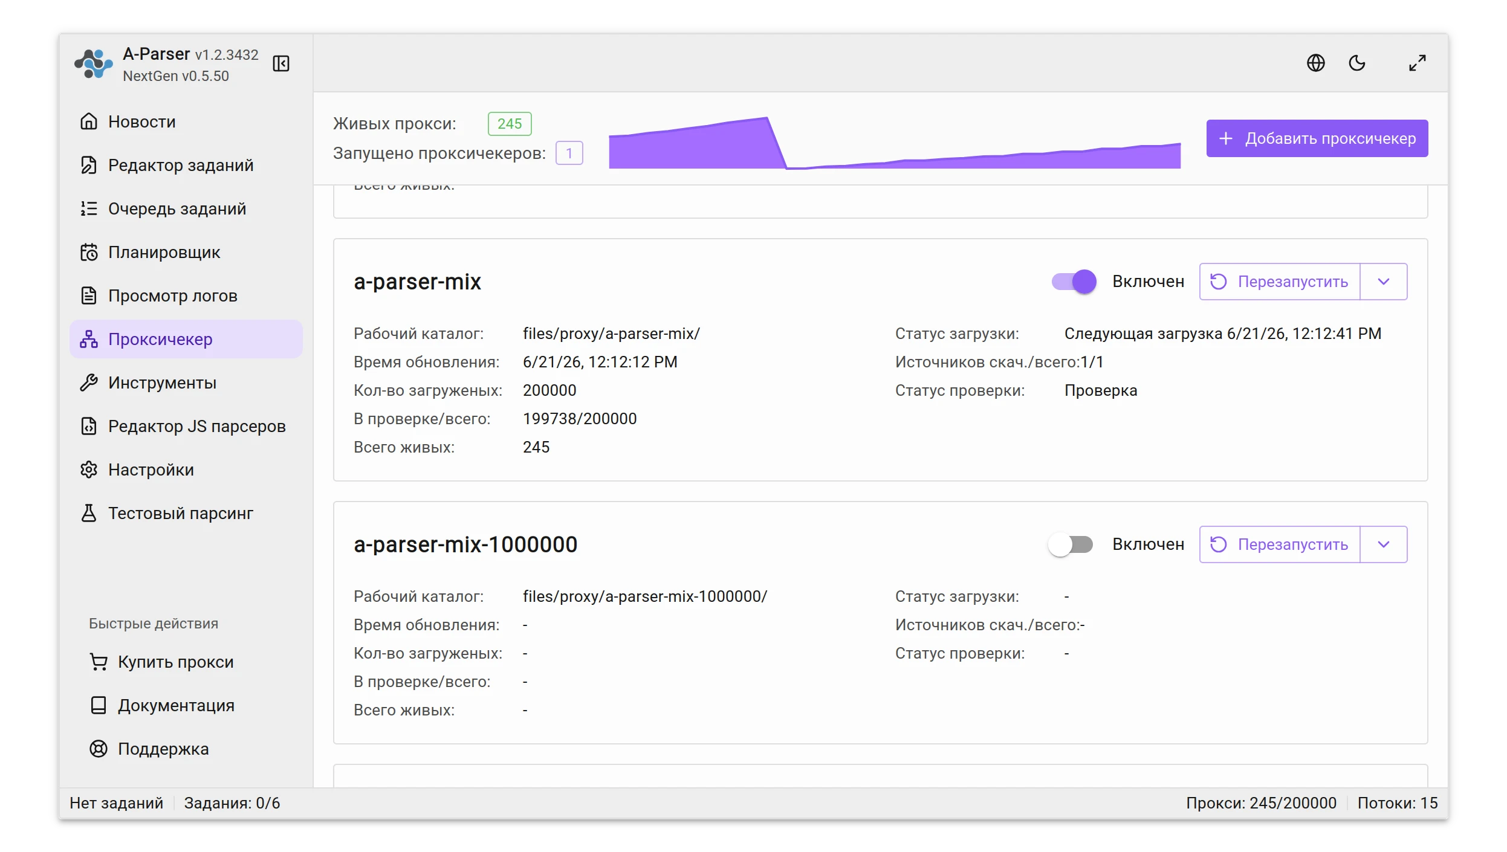Click the path files/proxy/a-parser-mix-1000000/
The width and height of the screenshot is (1507, 852).
645,596
